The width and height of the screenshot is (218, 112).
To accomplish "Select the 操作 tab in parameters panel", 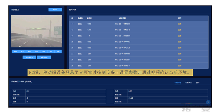I will [x=198, y=82].
